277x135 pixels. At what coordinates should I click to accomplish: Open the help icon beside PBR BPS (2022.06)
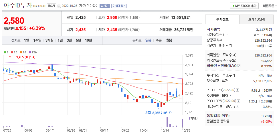[x=239, y=101]
